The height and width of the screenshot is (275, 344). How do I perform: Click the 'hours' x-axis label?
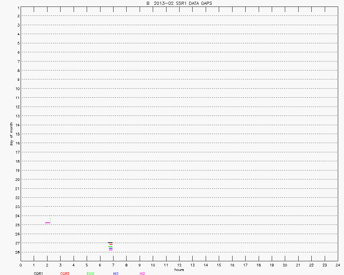[x=179, y=269]
